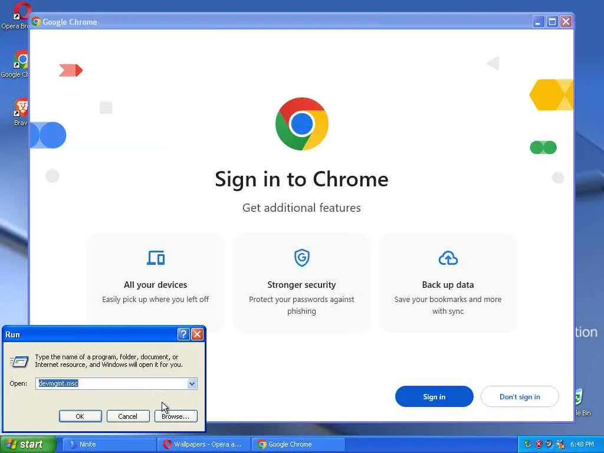Close the Google Chrome window
The width and height of the screenshot is (604, 453).
click(x=566, y=22)
